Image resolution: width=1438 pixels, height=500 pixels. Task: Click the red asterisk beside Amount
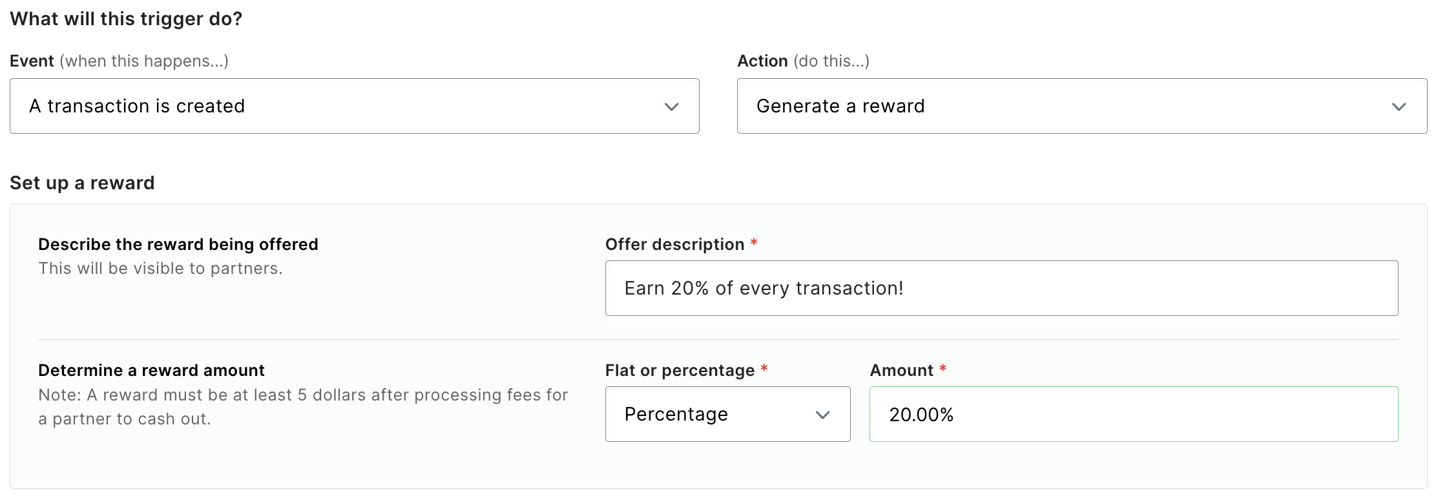(x=944, y=368)
